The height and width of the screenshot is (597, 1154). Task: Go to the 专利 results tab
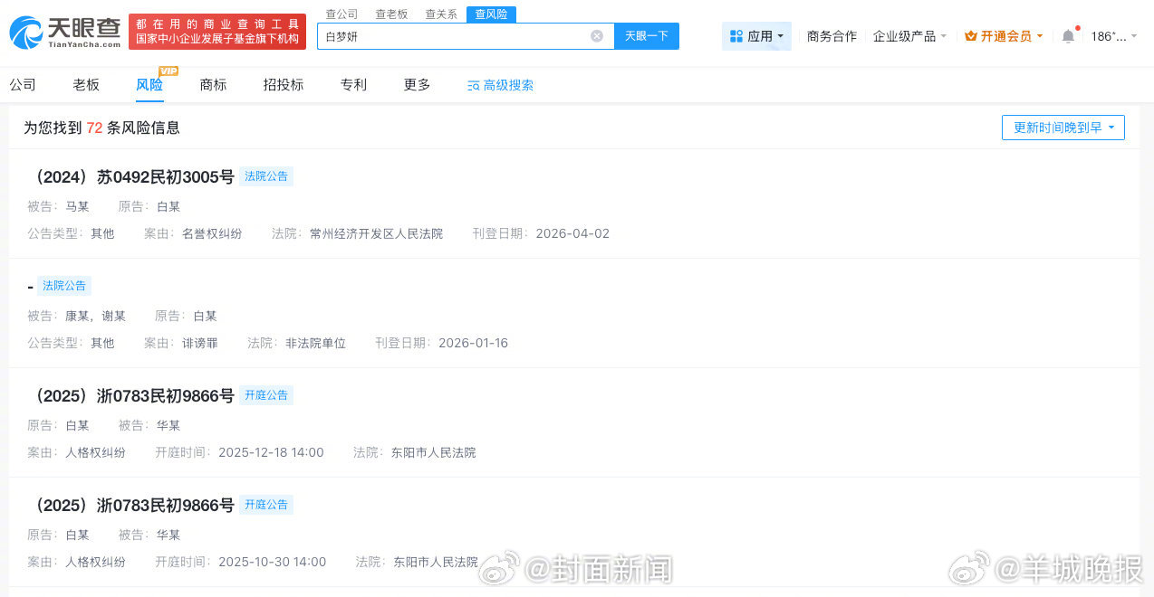[x=353, y=85]
